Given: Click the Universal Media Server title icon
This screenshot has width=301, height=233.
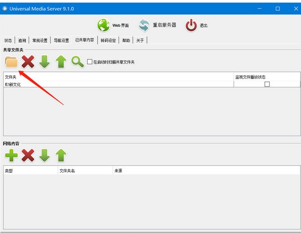Looking at the screenshot, I should [5, 9].
